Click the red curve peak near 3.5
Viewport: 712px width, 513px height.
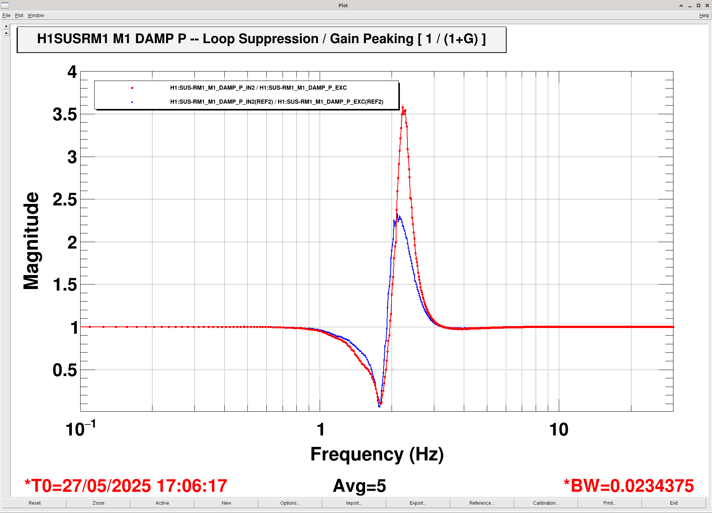coord(403,108)
